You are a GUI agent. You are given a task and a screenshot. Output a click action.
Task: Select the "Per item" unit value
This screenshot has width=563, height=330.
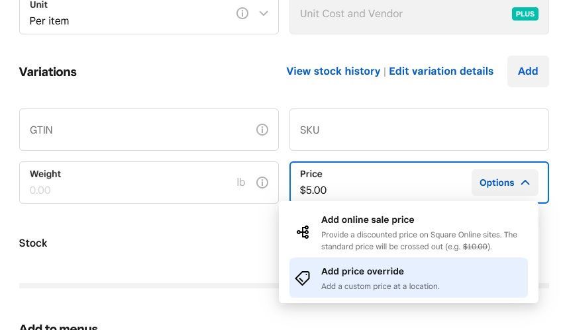click(50, 21)
